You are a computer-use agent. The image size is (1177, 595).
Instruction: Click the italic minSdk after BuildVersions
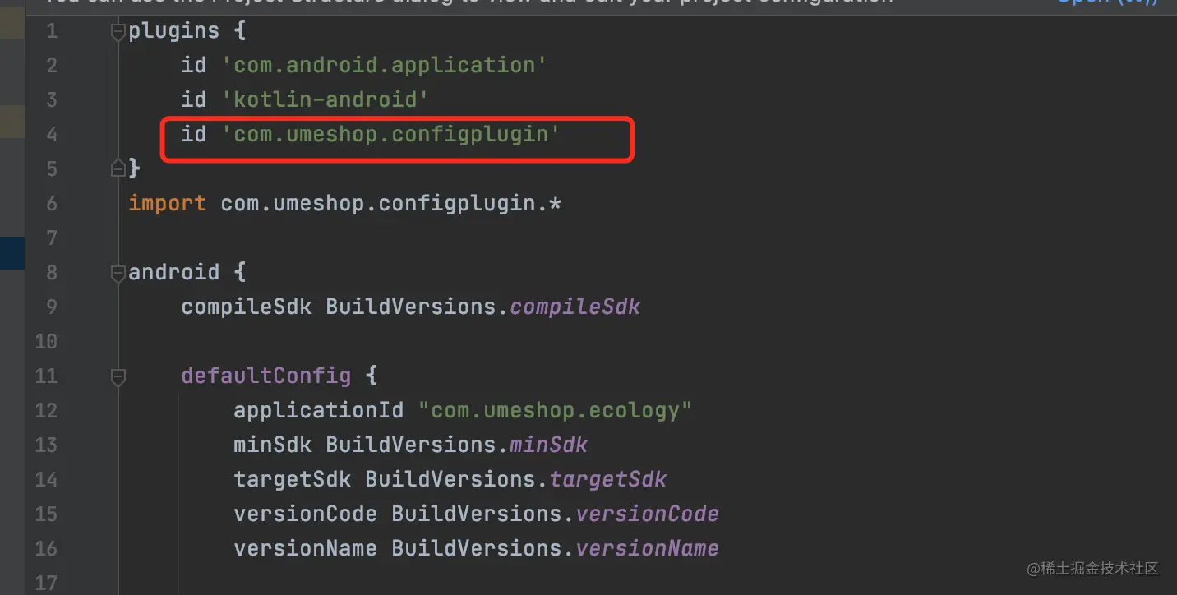click(549, 445)
